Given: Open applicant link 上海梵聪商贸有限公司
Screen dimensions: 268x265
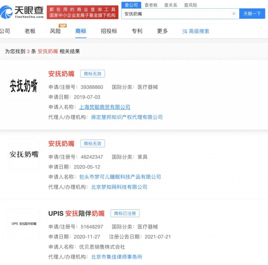Looking at the screenshot, I should point(105,107).
